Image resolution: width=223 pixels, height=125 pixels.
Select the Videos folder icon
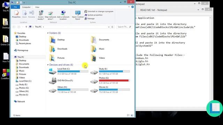tap(94, 58)
